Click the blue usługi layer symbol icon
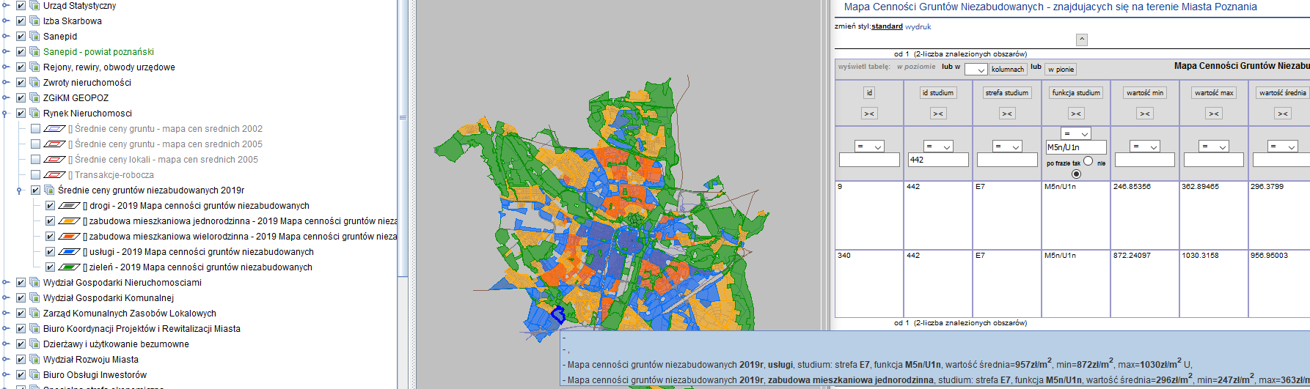 point(69,252)
